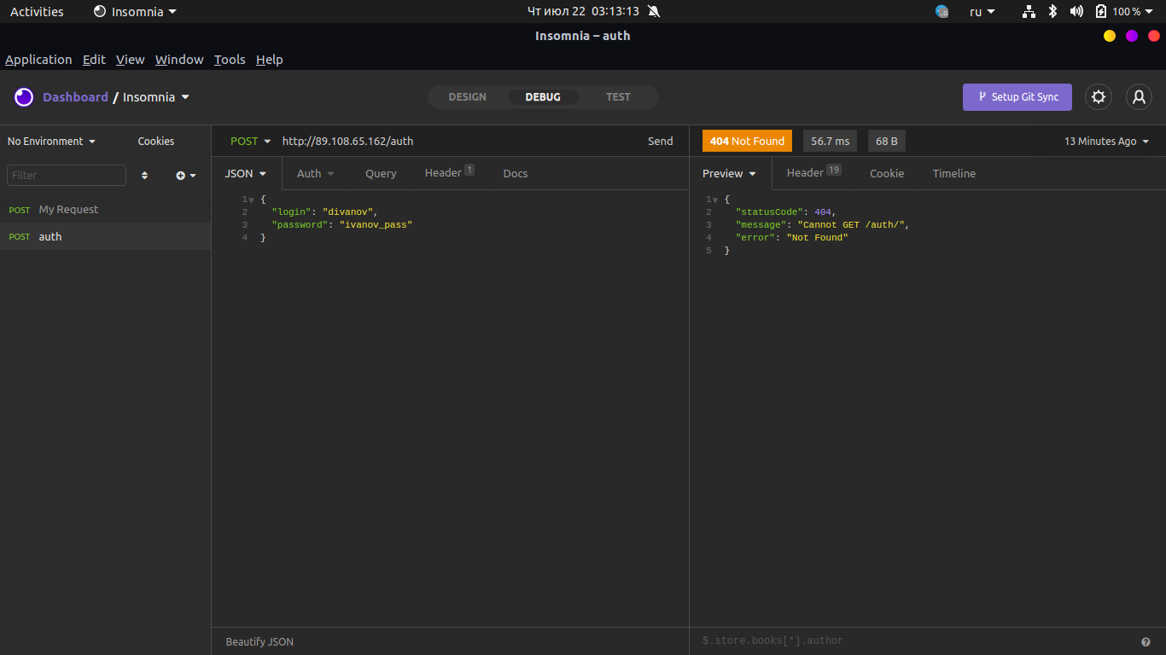
Task: Open the Edit menu
Action: pyautogui.click(x=94, y=60)
